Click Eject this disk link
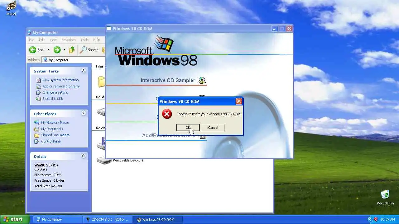The width and height of the screenshot is (399, 224). point(52,99)
